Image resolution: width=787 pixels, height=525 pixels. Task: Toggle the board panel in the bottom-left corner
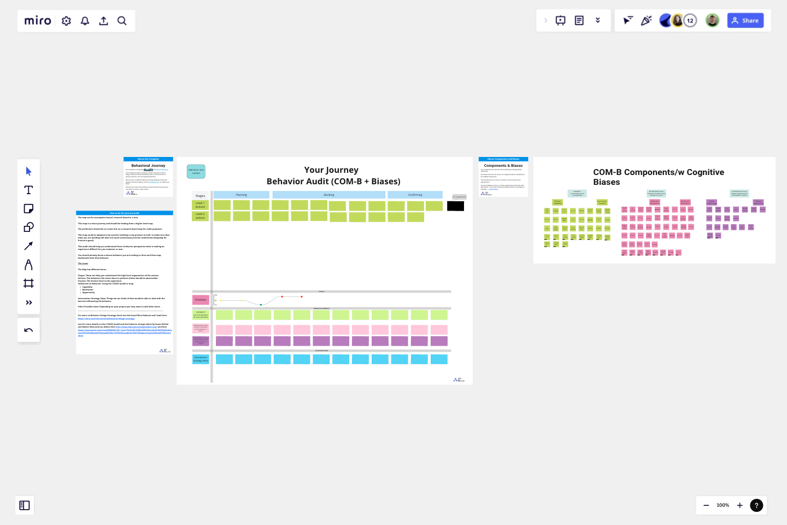pyautogui.click(x=24, y=505)
